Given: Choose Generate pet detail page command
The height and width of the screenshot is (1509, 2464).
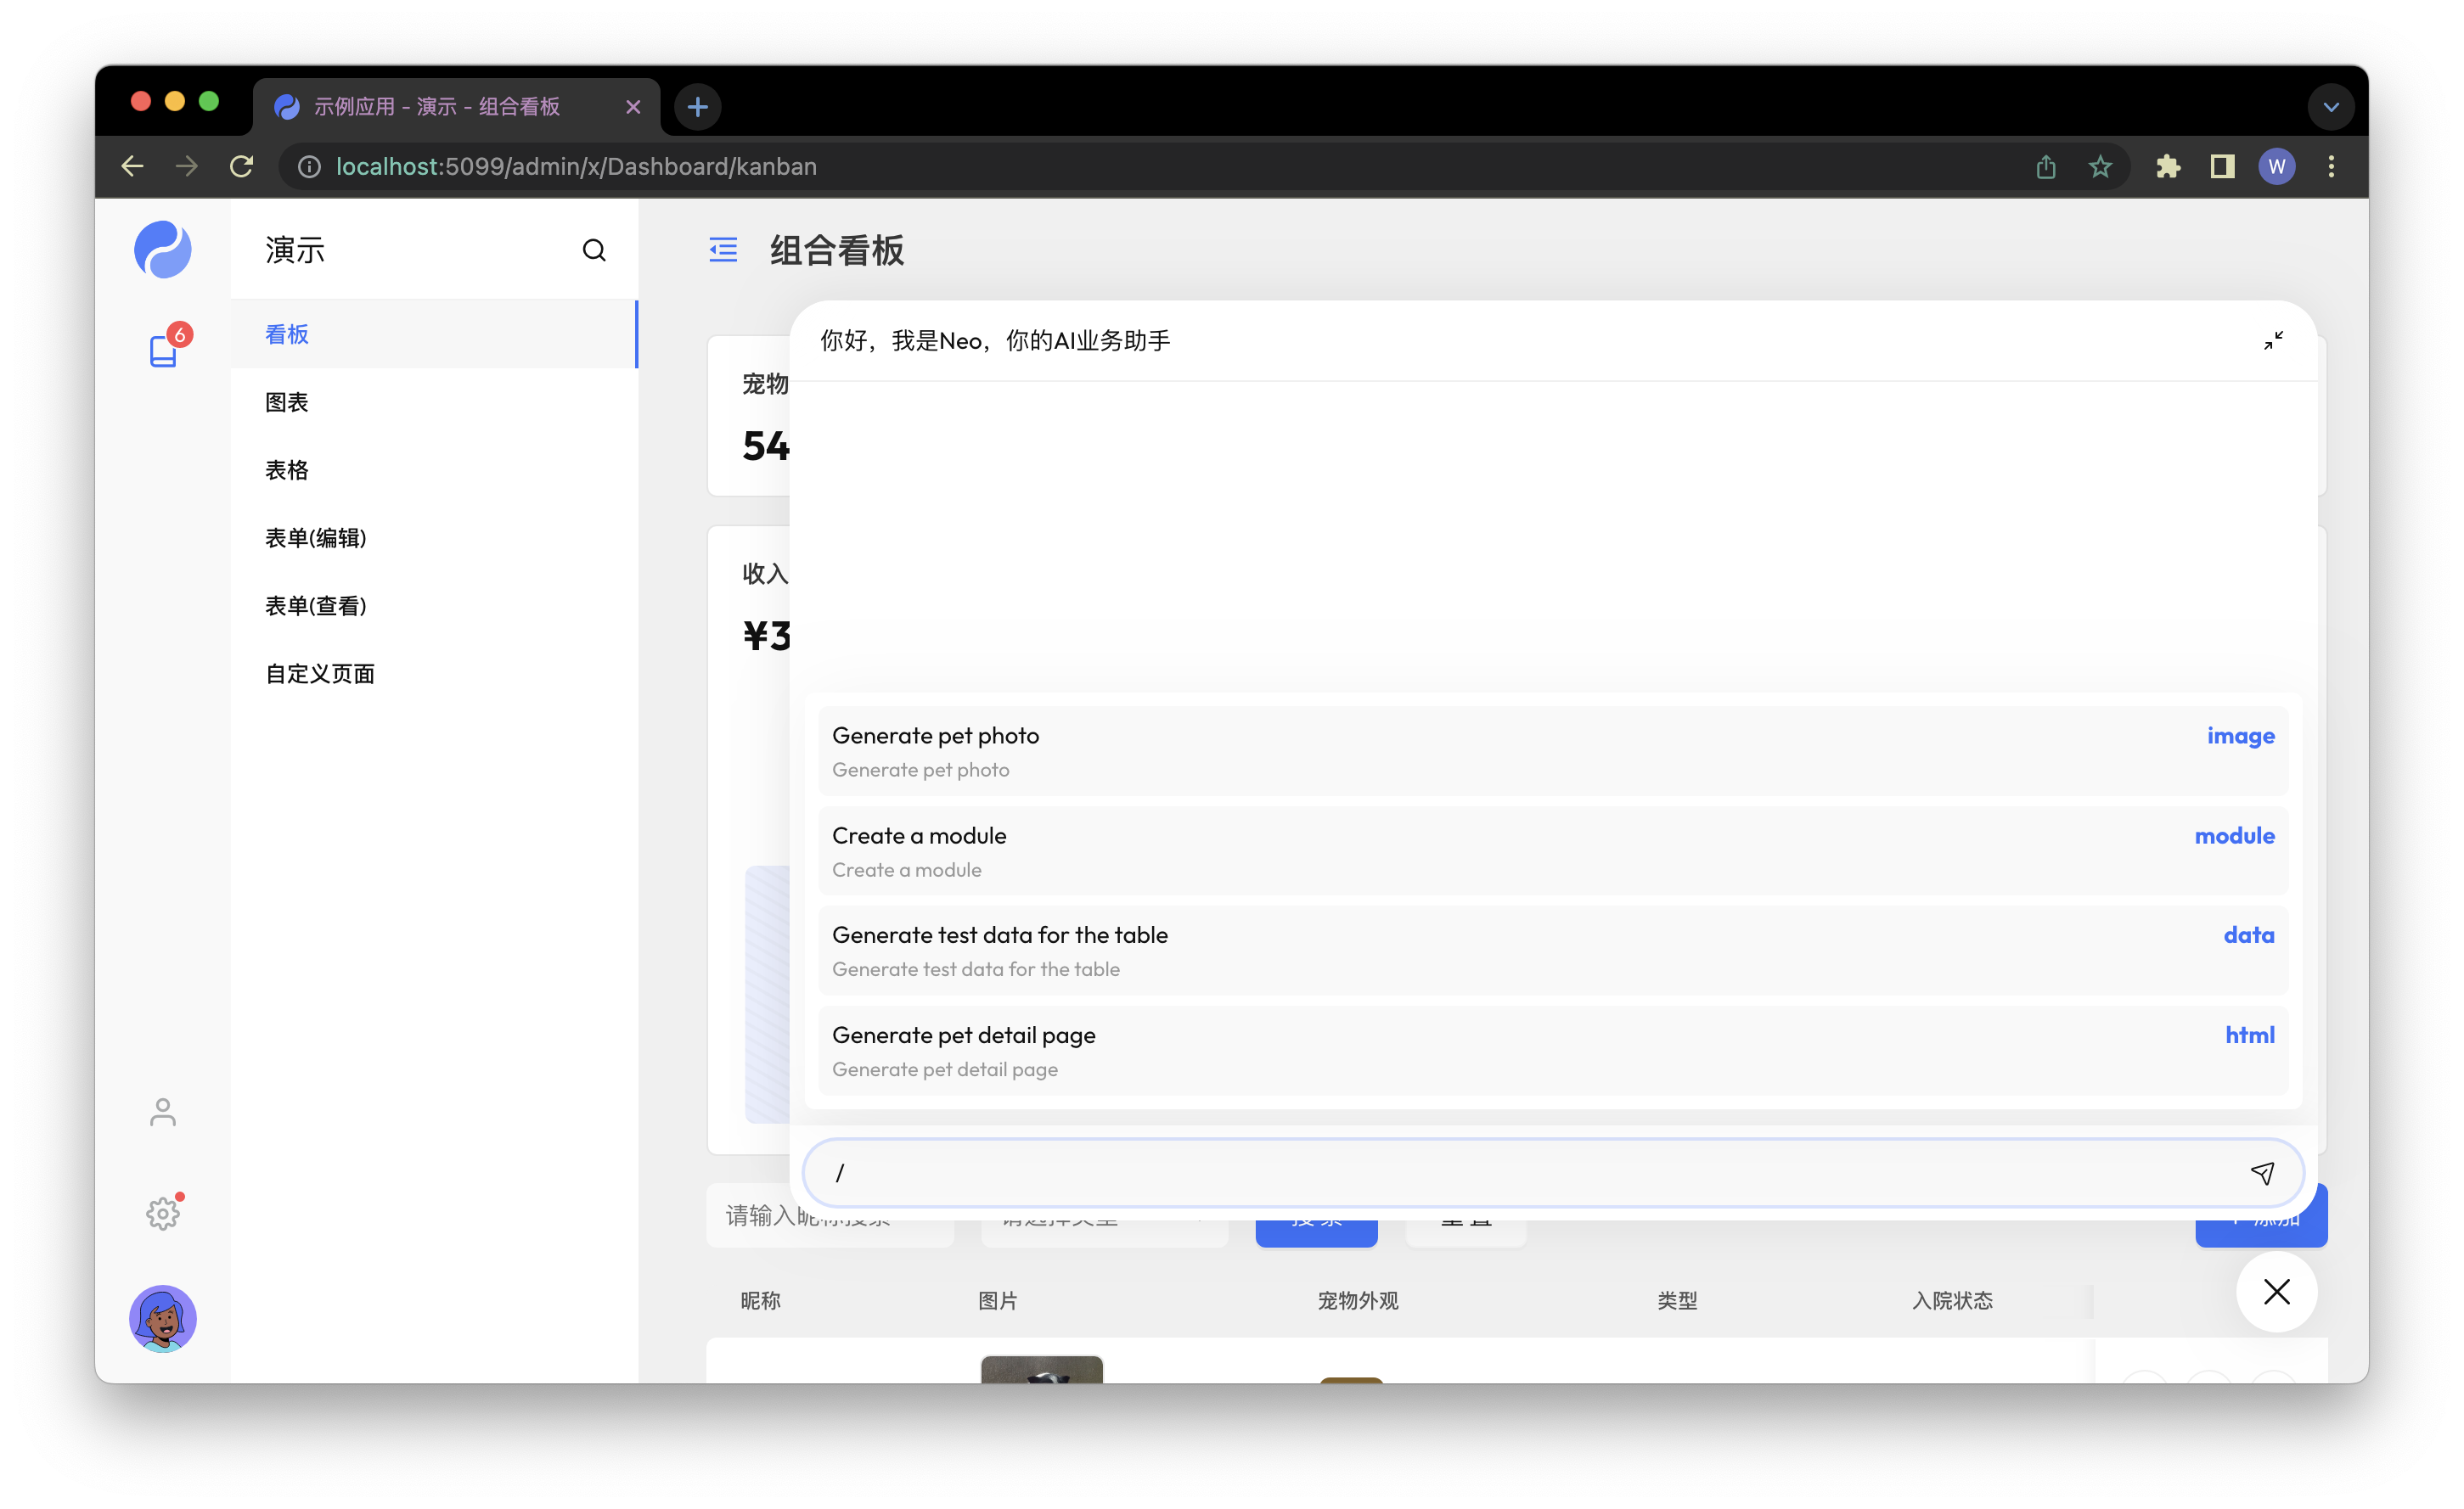Looking at the screenshot, I should 1552,1051.
